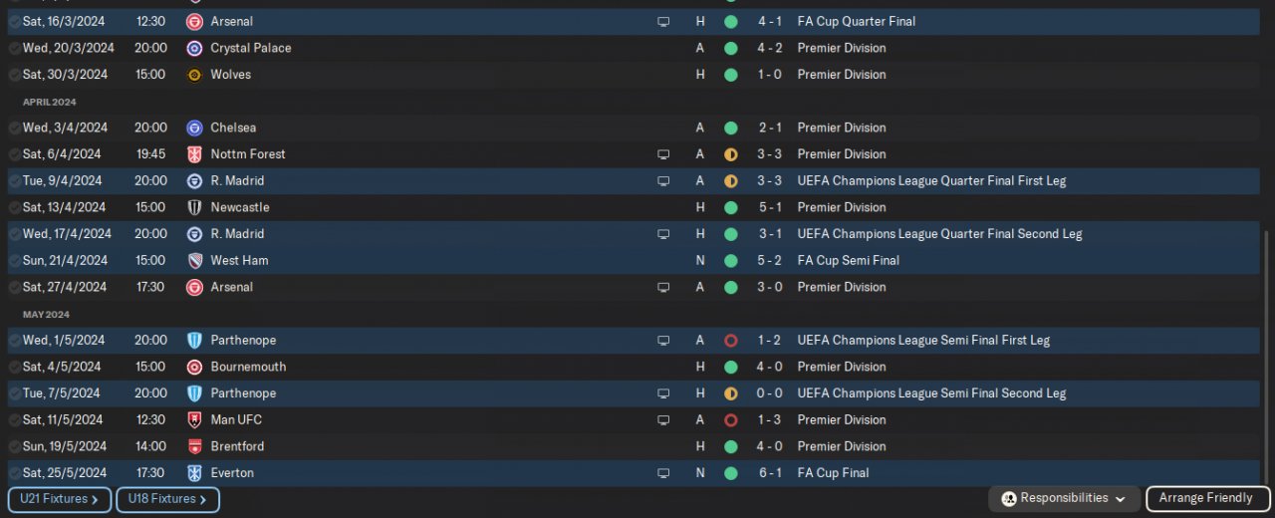Click the Man UFC club badge
Image resolution: width=1275 pixels, height=518 pixels.
(x=194, y=420)
